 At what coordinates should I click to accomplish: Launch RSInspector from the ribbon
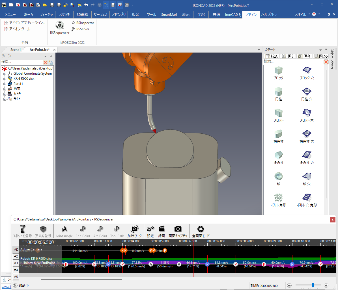[x=83, y=23]
